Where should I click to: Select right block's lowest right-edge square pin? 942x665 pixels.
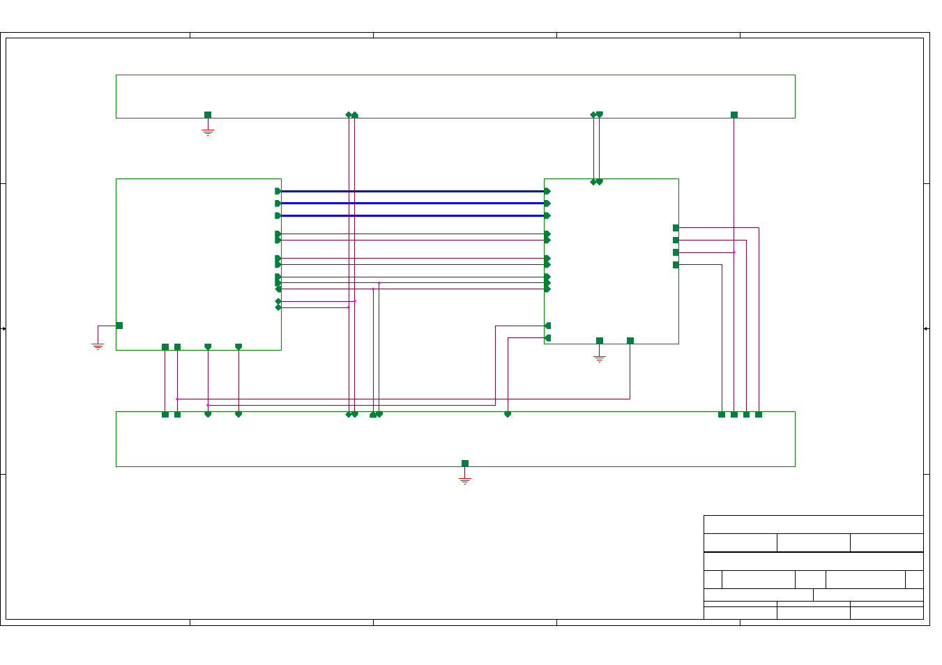(x=676, y=265)
